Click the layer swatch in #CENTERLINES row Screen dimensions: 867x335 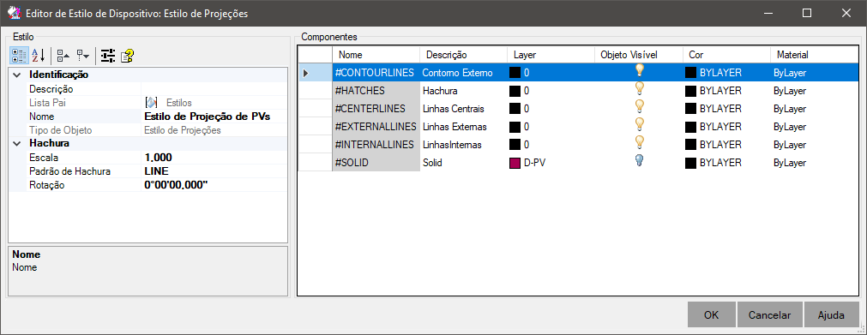click(x=515, y=109)
